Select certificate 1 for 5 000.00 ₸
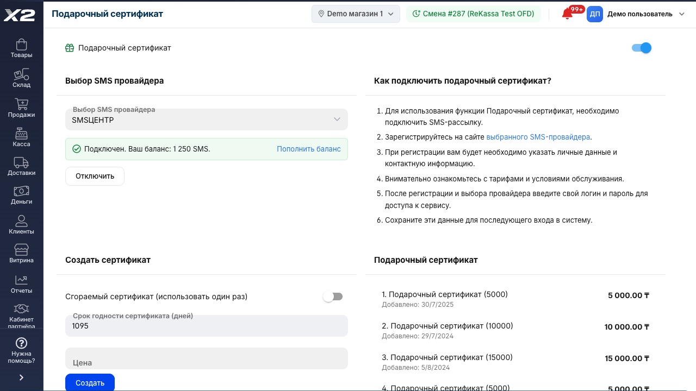The image size is (696, 391). click(x=515, y=299)
